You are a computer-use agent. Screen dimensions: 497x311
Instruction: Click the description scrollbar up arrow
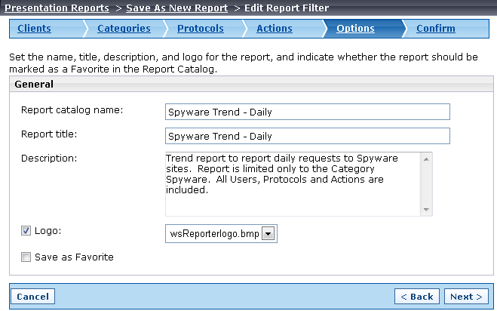426,159
